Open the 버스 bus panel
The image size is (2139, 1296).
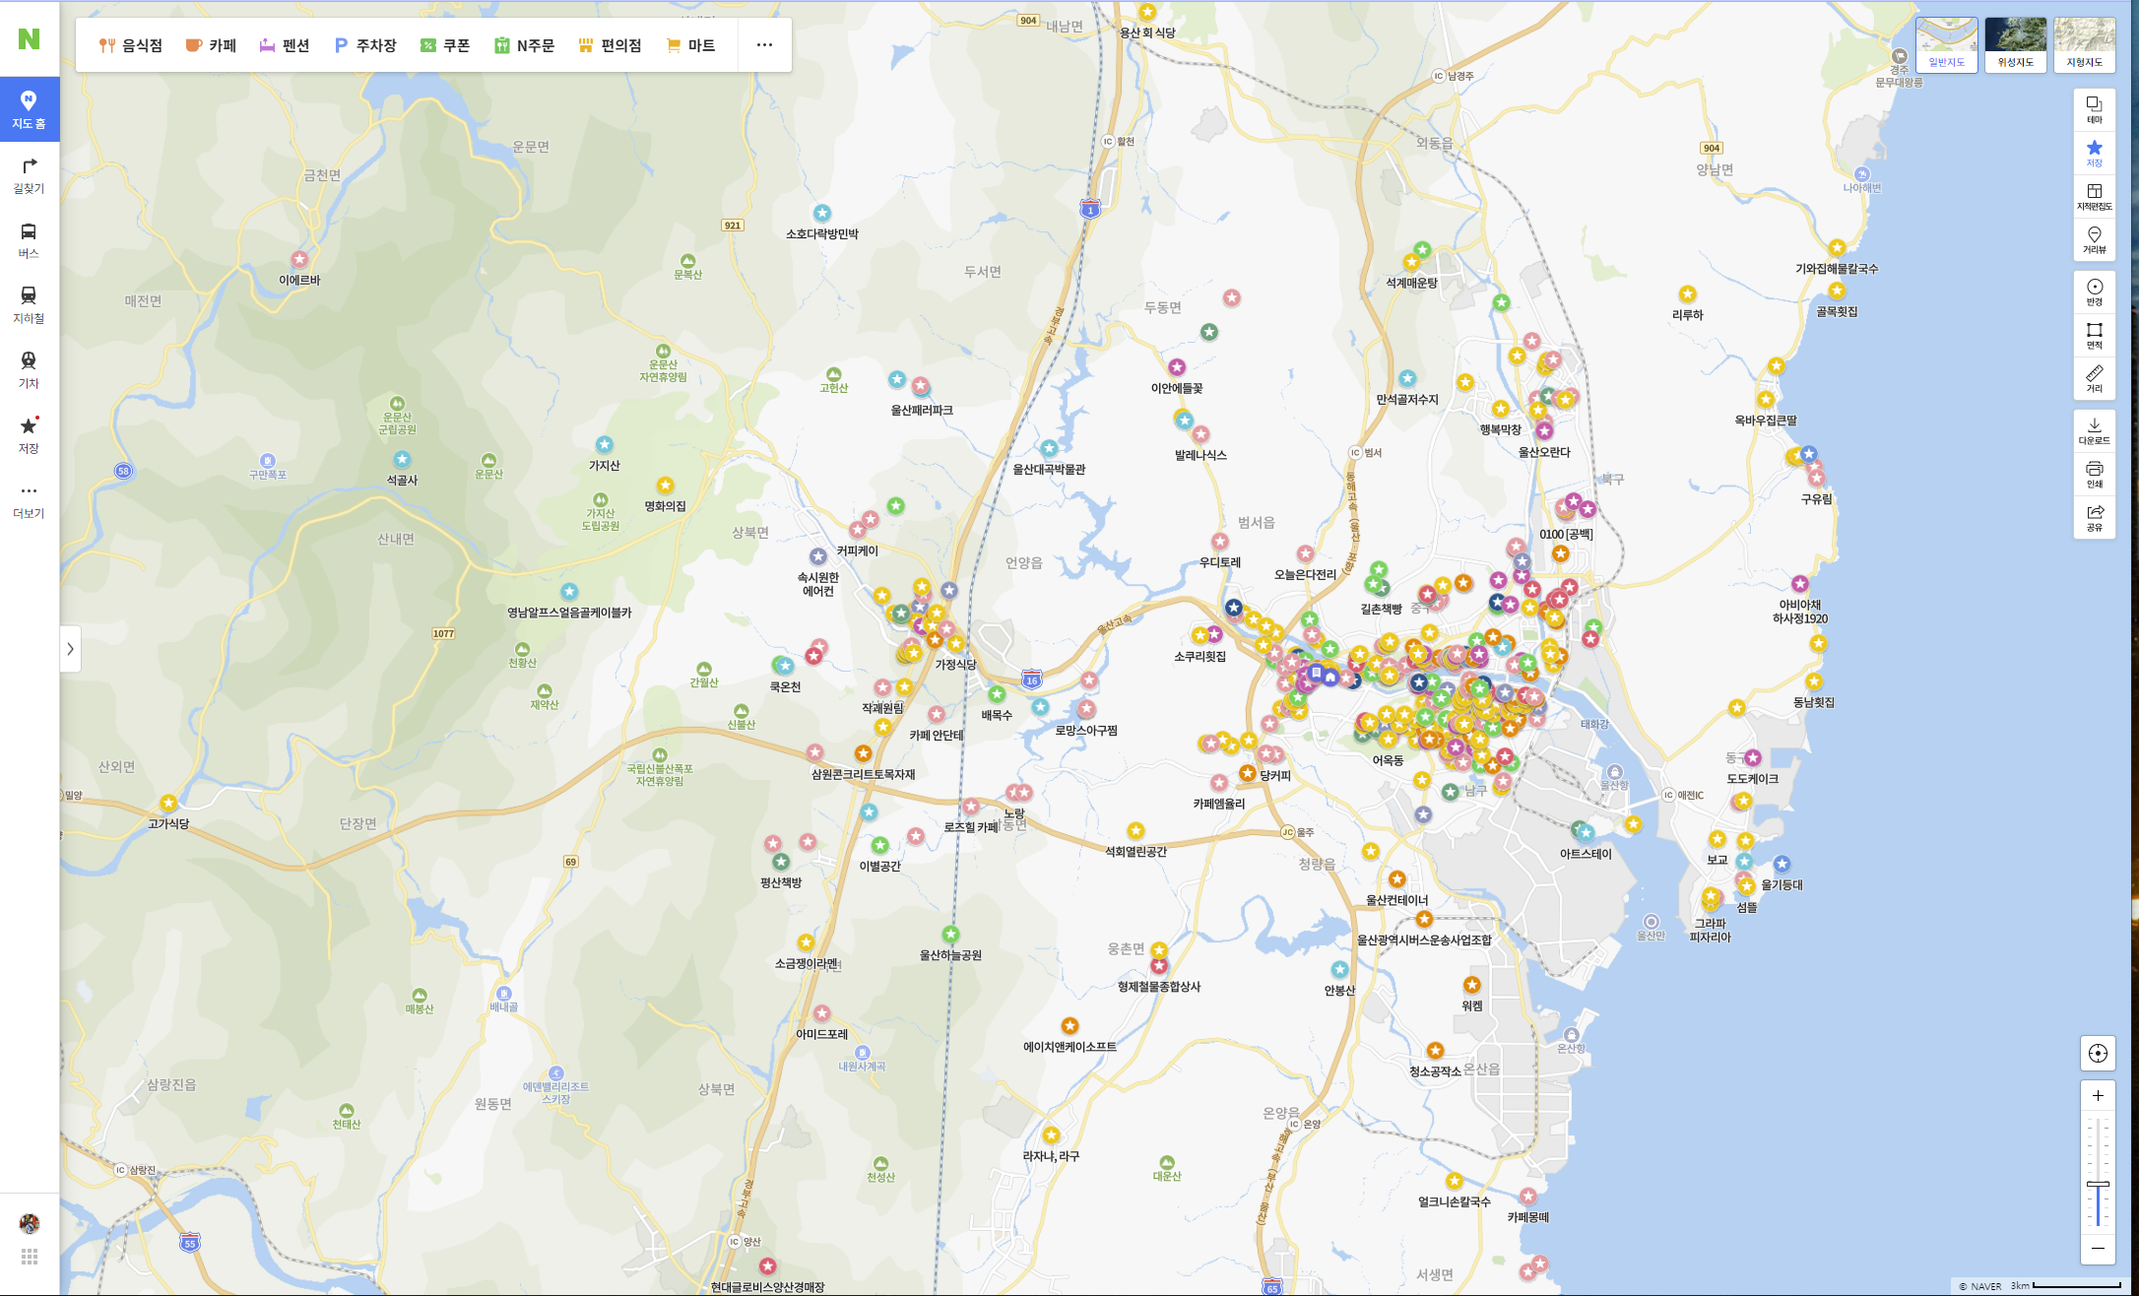click(x=29, y=239)
